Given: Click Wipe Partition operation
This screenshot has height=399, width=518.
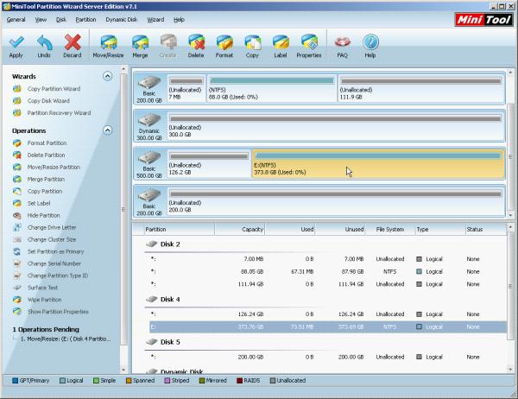Looking at the screenshot, I should (x=45, y=300).
